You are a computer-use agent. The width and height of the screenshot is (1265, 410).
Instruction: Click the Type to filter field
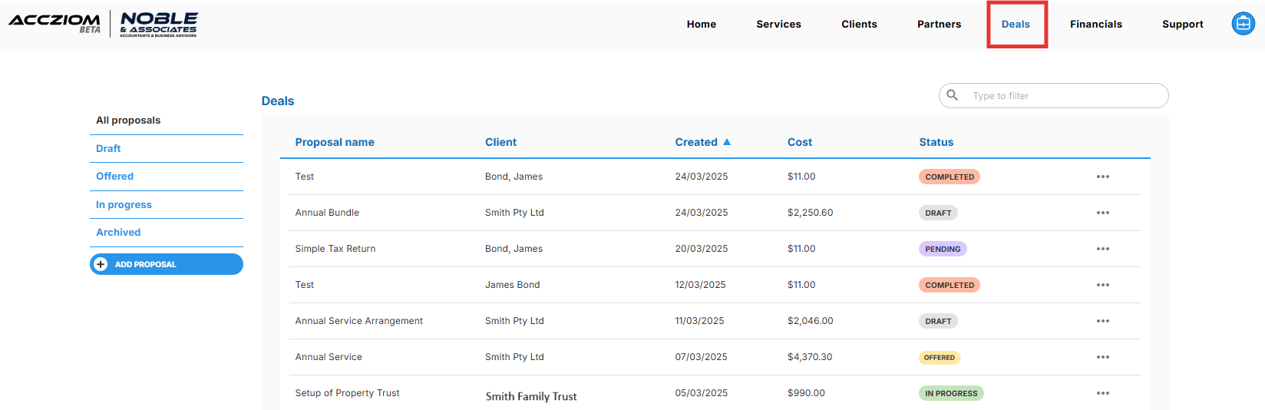pyautogui.click(x=1053, y=96)
